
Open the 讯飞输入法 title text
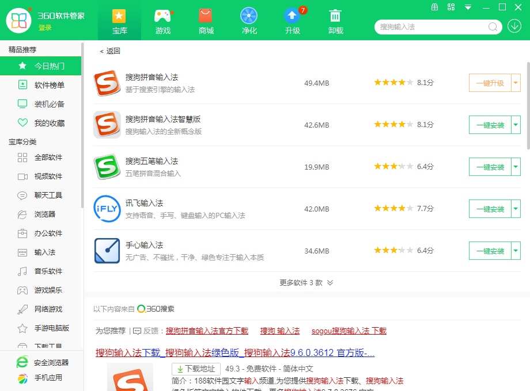click(x=145, y=203)
